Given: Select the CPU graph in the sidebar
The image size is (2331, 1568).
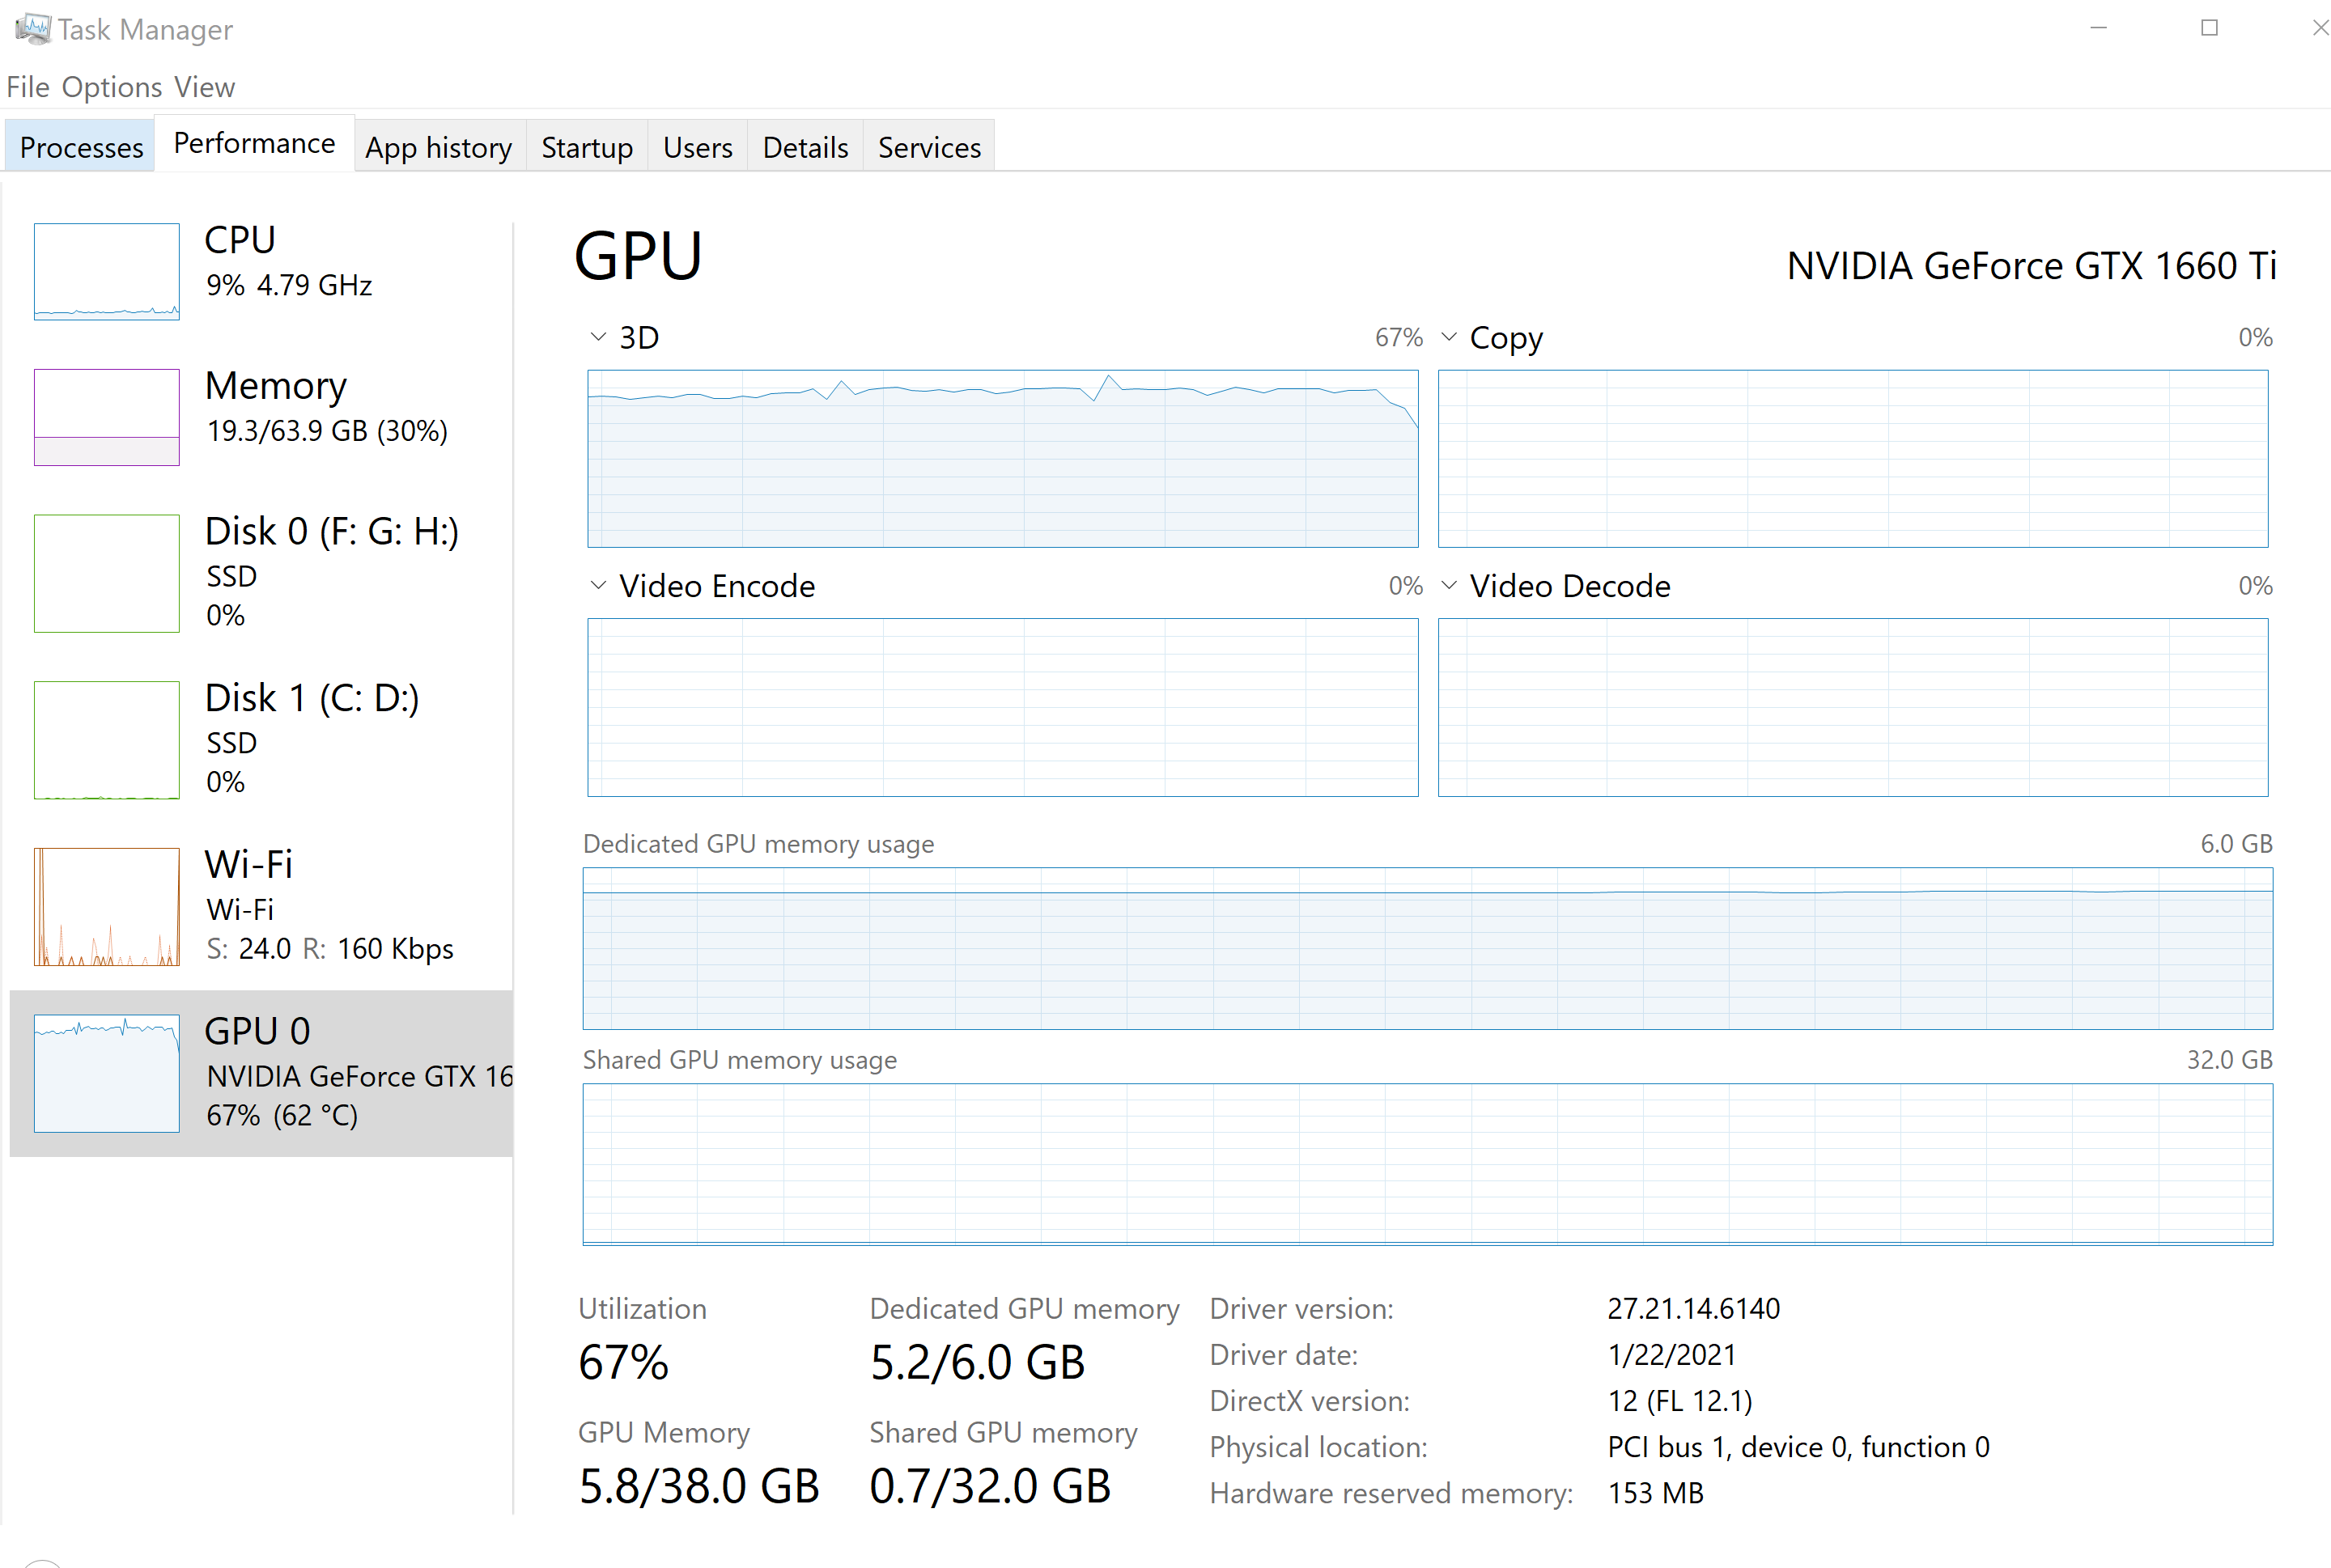Looking at the screenshot, I should [x=106, y=271].
